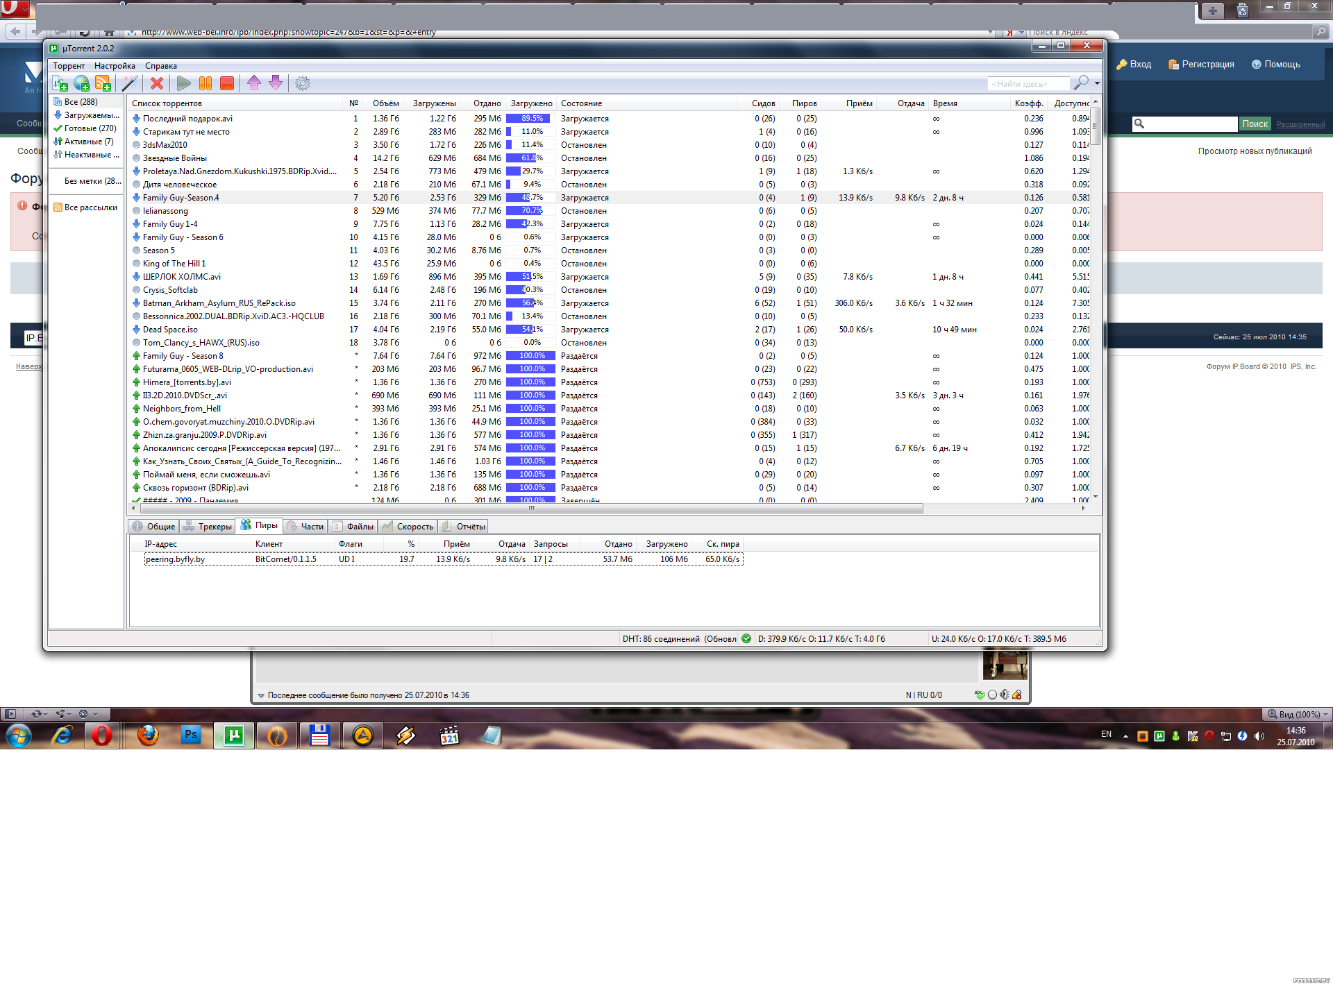1333x986 pixels.
Task: Select torrent 'Batman_Arkham_Asylum_RUS_RePack.iso'
Action: tap(219, 303)
